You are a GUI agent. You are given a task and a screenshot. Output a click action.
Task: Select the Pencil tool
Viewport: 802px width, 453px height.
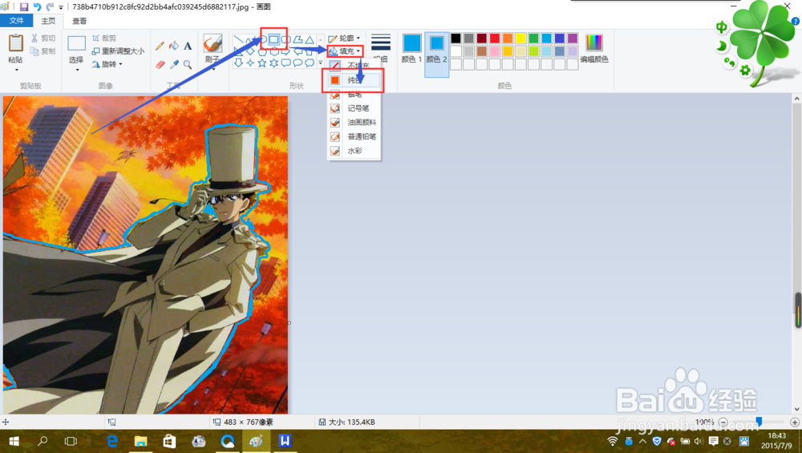(x=160, y=46)
